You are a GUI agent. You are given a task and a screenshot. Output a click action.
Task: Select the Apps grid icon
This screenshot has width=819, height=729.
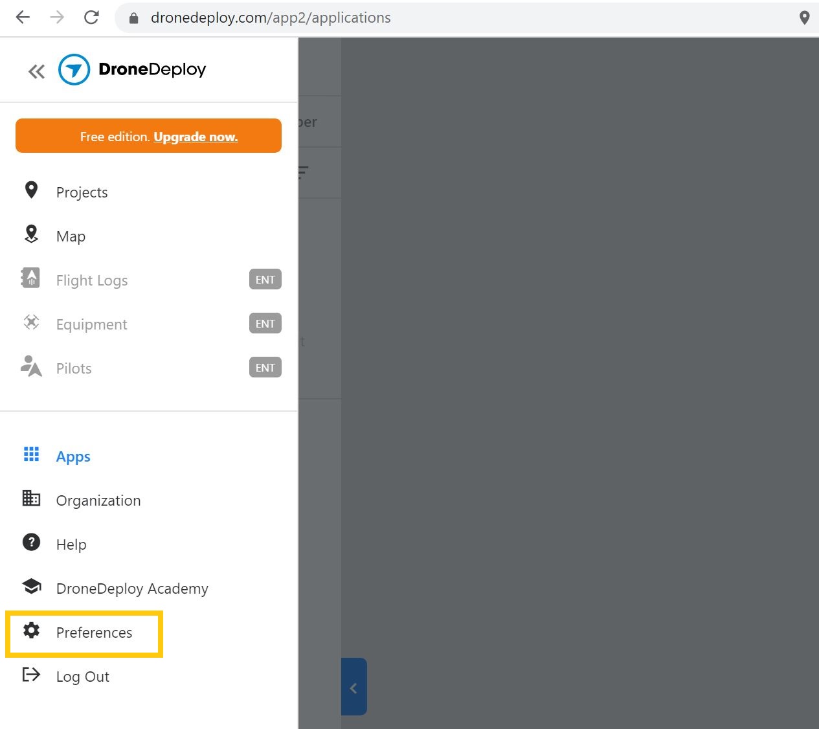31,454
